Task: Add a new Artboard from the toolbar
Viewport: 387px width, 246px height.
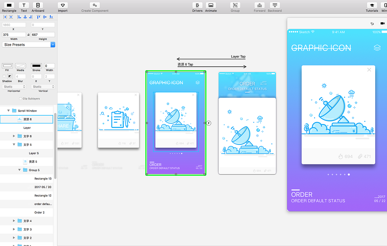Action: click(x=38, y=5)
